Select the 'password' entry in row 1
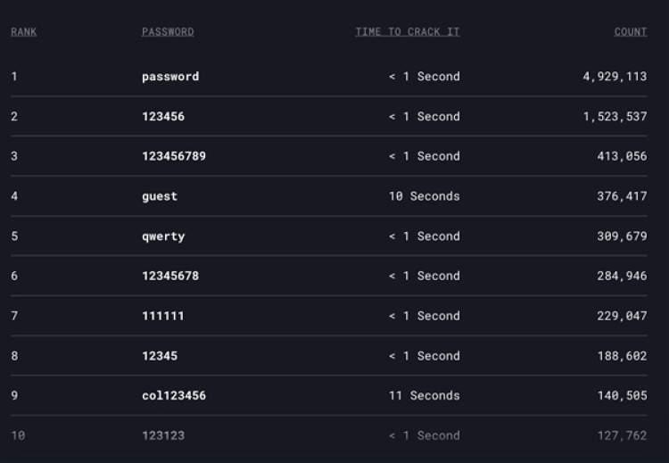Image resolution: width=669 pixels, height=463 pixels. click(170, 77)
